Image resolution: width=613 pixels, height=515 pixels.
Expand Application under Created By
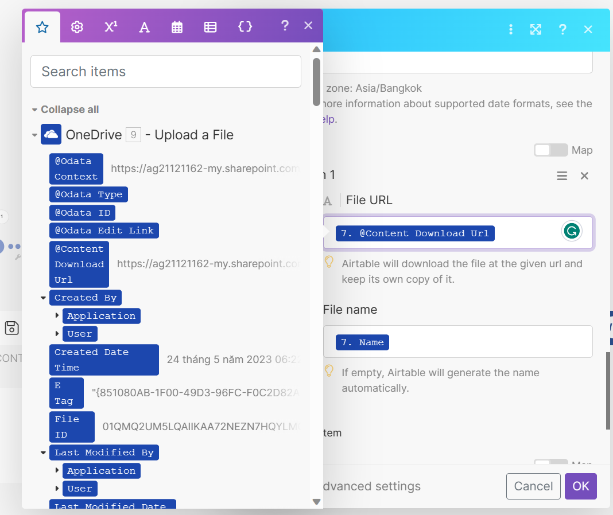(x=57, y=315)
